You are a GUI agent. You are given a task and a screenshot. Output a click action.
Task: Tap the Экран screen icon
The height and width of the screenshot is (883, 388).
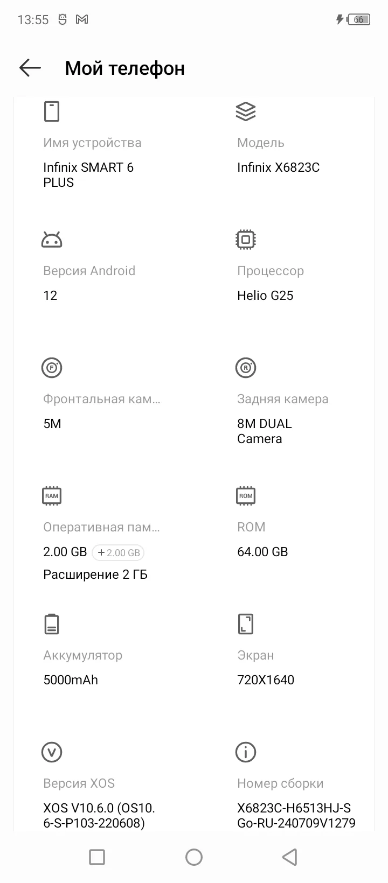(246, 624)
